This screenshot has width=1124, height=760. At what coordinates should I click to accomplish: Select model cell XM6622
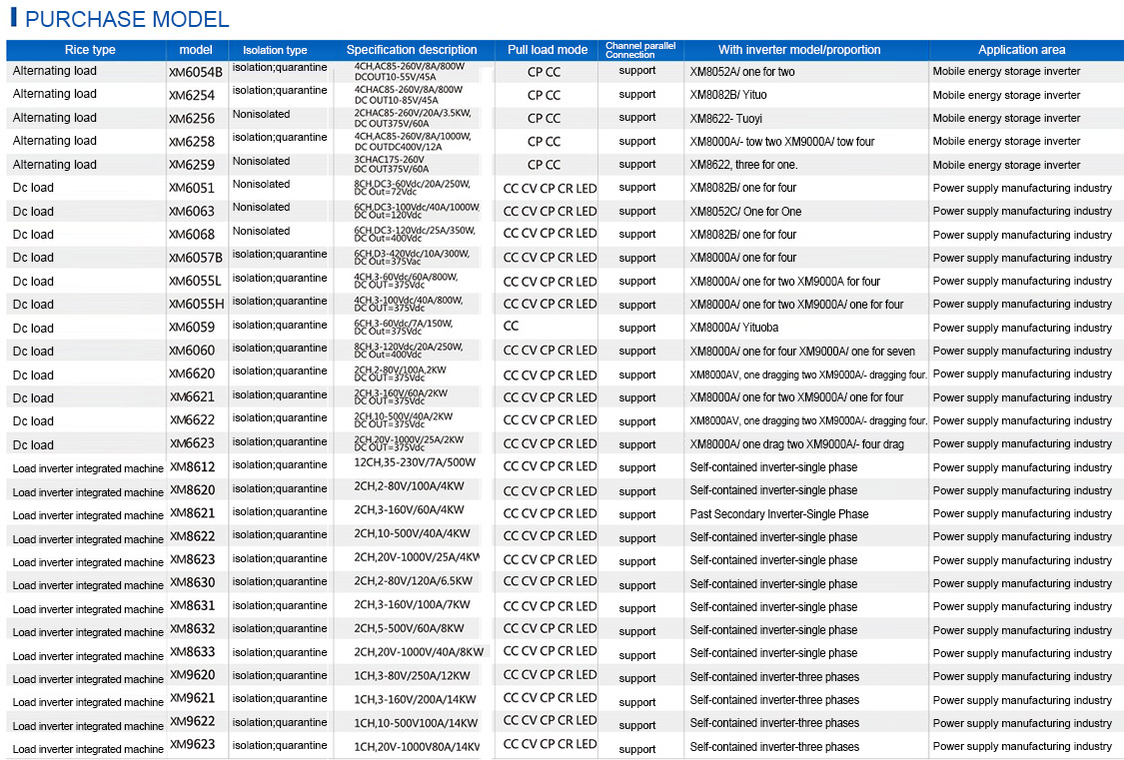tap(192, 420)
